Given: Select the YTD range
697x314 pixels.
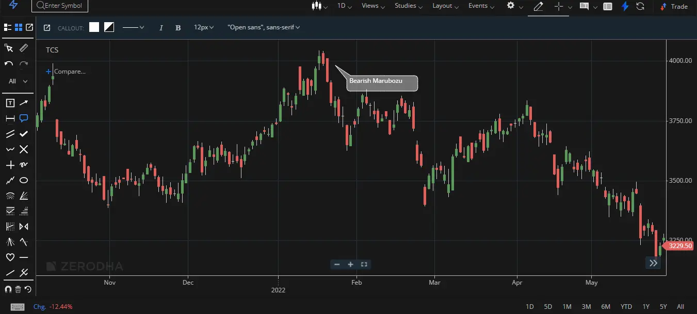Looking at the screenshot, I should point(626,307).
